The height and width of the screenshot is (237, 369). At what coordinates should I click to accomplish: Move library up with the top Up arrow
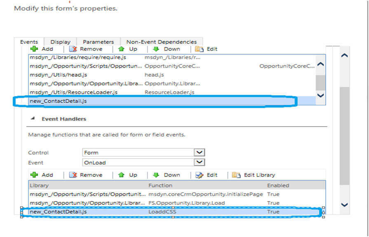(121, 49)
